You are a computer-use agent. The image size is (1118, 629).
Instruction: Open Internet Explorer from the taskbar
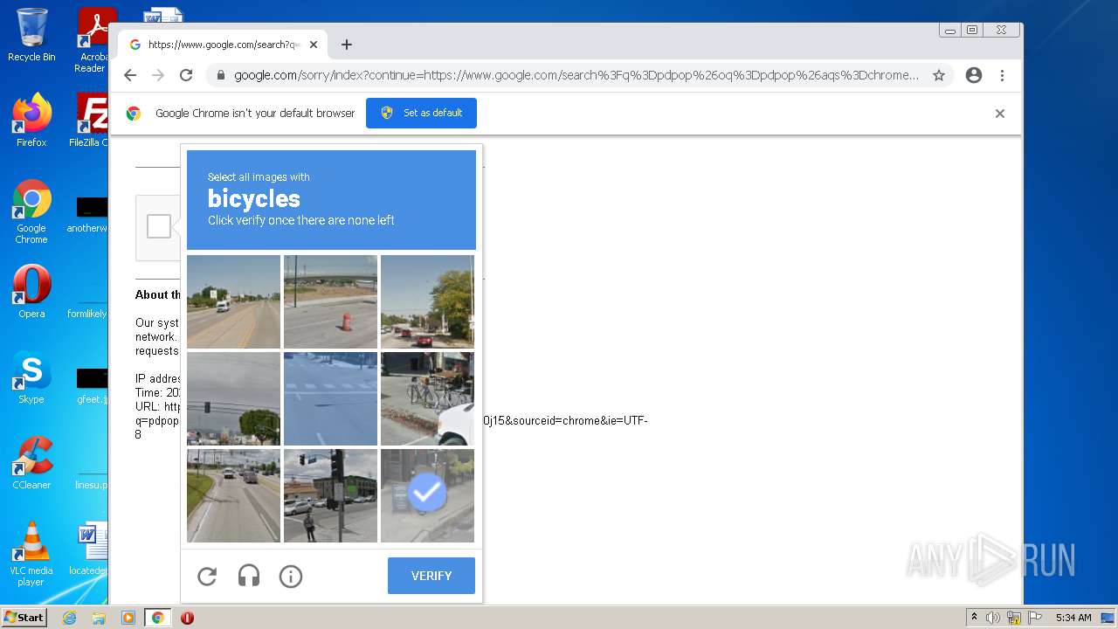pos(69,618)
